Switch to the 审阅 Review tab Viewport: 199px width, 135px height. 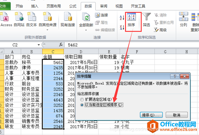pos(103,6)
